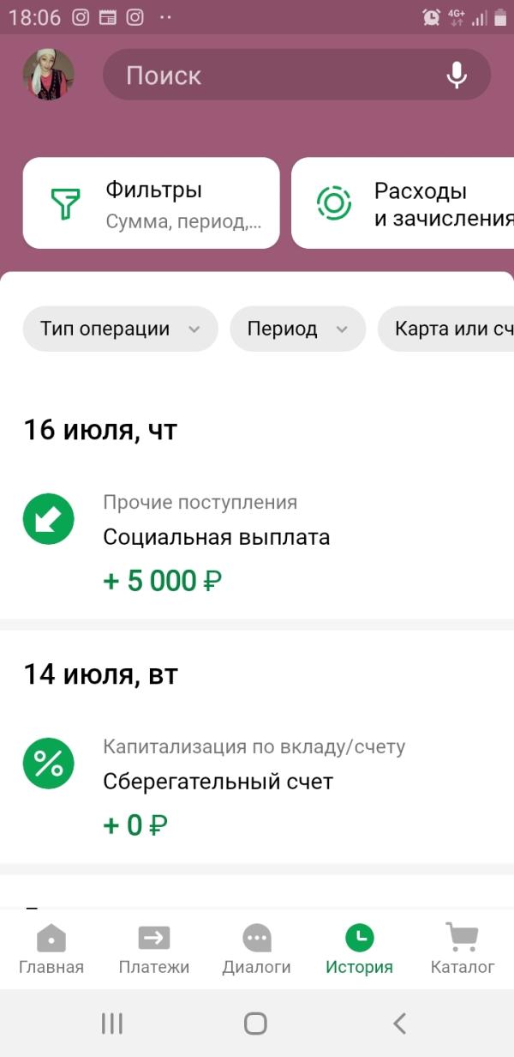The image size is (514, 1057).
Task: Click the Поиск search field
Action: pyautogui.click(x=296, y=75)
